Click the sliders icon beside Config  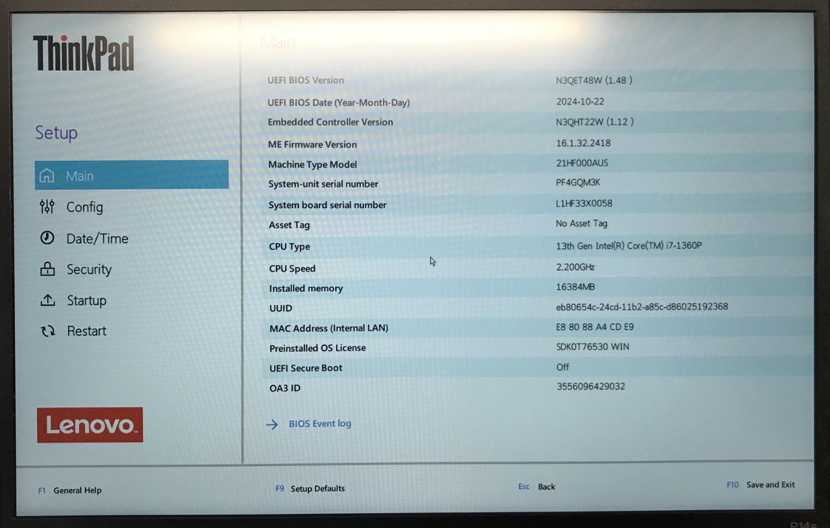(x=47, y=207)
